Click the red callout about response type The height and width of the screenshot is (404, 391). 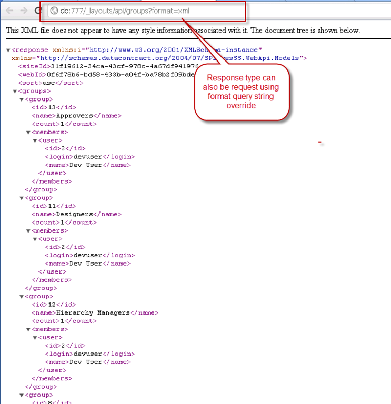click(x=243, y=95)
